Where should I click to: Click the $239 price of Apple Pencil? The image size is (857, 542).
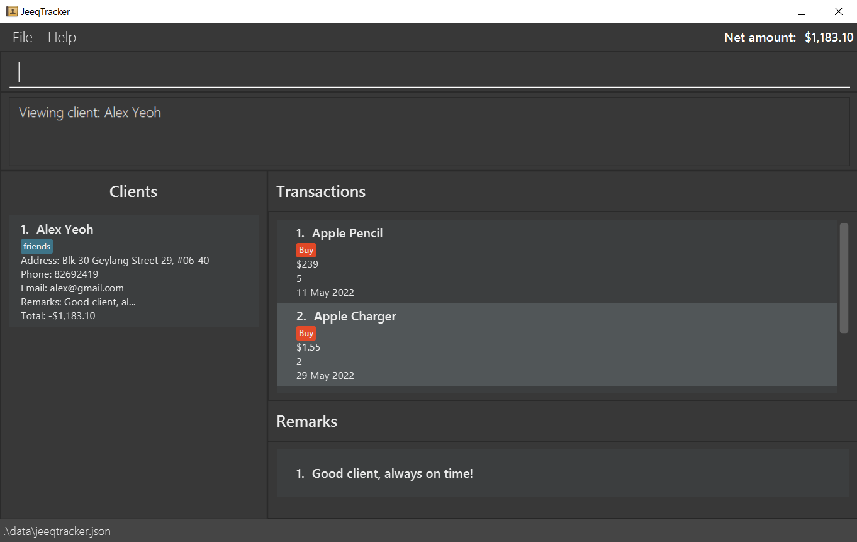(307, 264)
